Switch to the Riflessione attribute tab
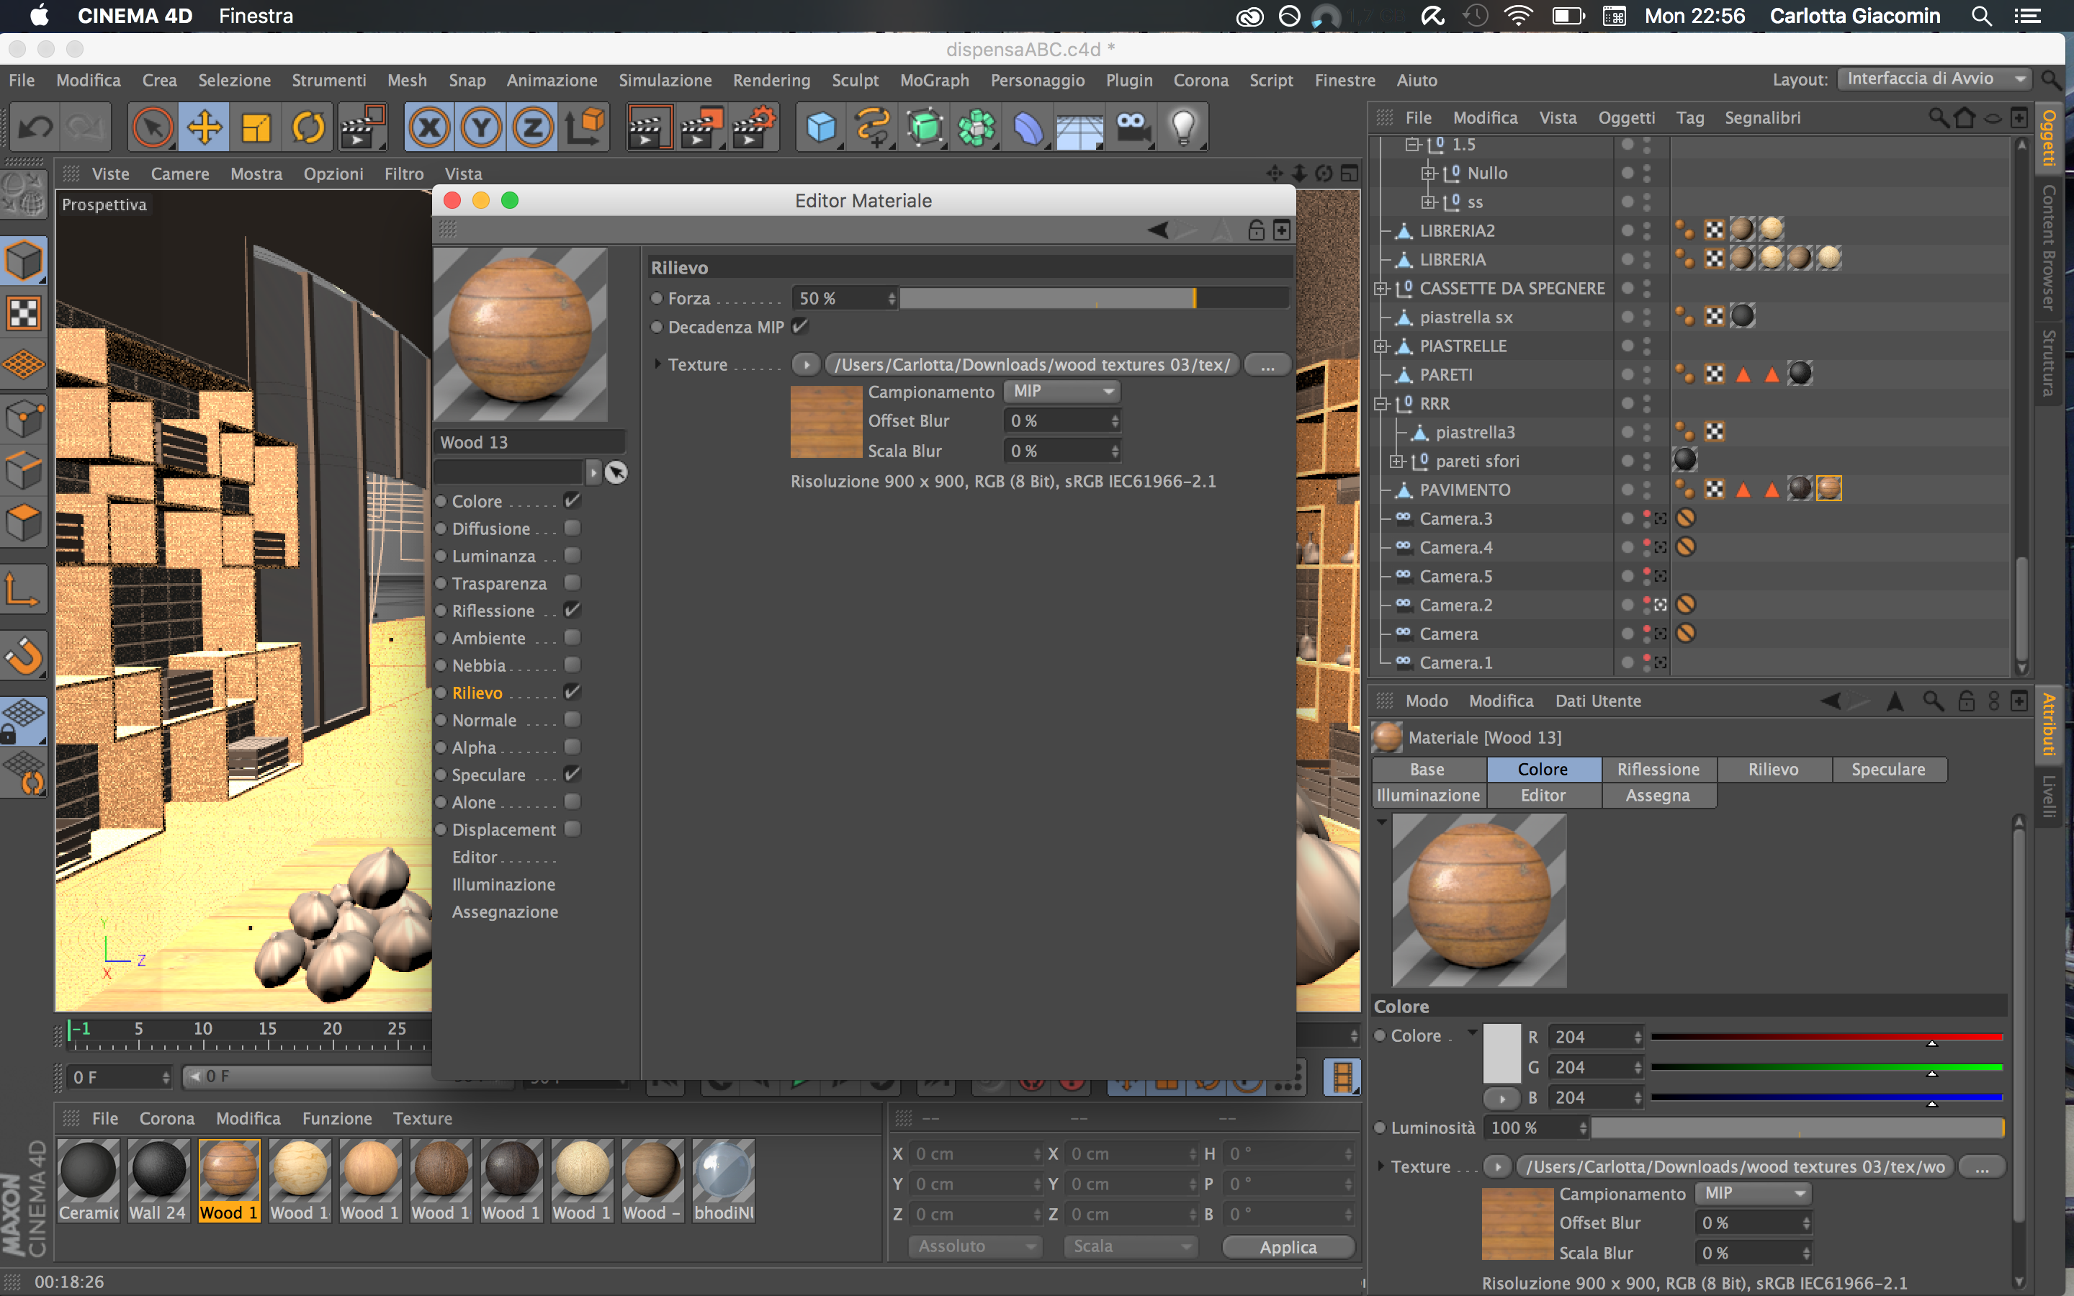Screen dimensions: 2074x1296 pyautogui.click(x=1658, y=769)
